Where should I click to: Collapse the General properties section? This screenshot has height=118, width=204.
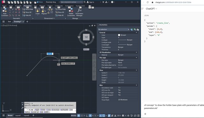click(136, 32)
